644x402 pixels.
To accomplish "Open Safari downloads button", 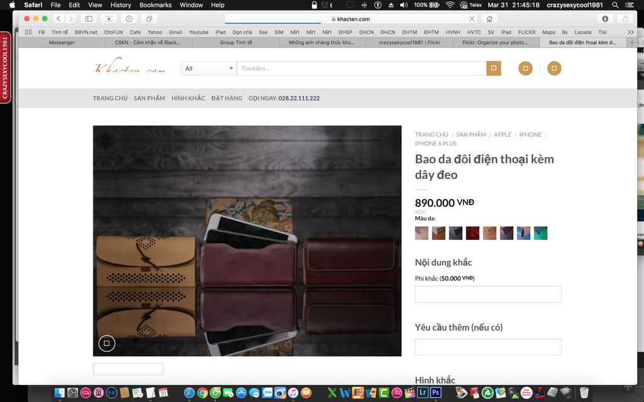I will click(x=605, y=18).
